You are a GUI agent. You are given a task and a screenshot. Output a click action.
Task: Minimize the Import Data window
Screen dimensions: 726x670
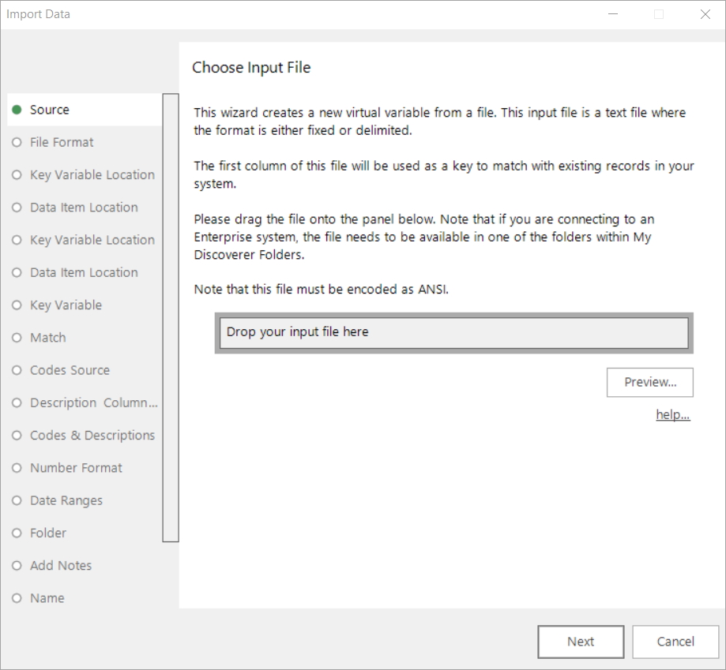613,14
